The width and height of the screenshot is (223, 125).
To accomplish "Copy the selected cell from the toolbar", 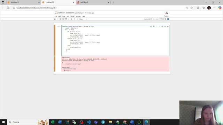I will tap(63, 19).
